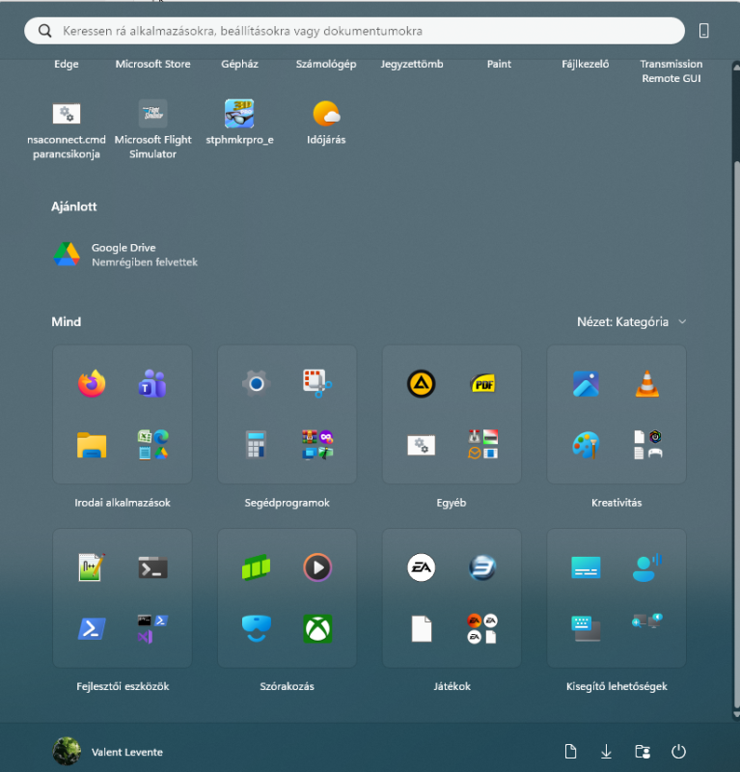Screen dimensions: 740x772
Task: Open the nsaconnect.cmd shortcut icon
Action: (67, 114)
